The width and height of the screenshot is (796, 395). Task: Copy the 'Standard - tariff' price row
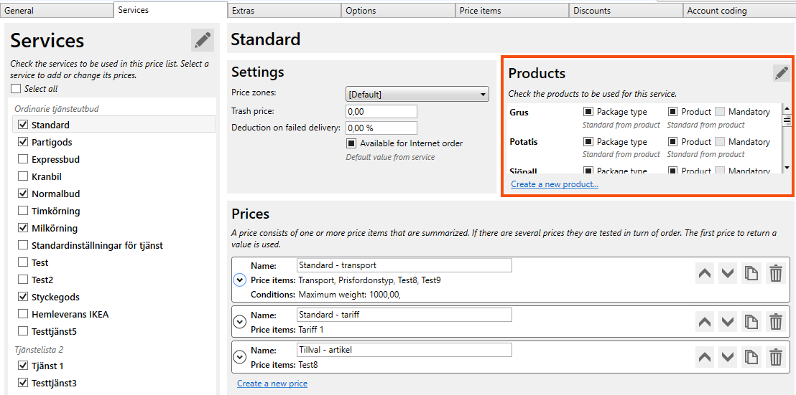coord(751,322)
